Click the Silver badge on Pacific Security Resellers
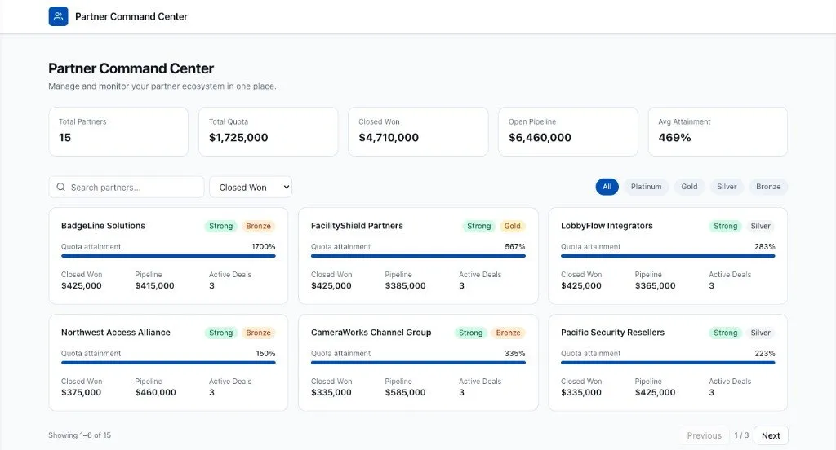 (760, 333)
